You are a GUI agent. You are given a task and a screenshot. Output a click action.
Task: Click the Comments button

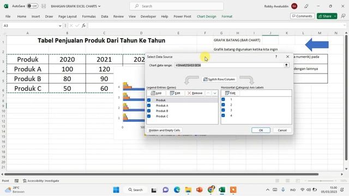(x=302, y=16)
